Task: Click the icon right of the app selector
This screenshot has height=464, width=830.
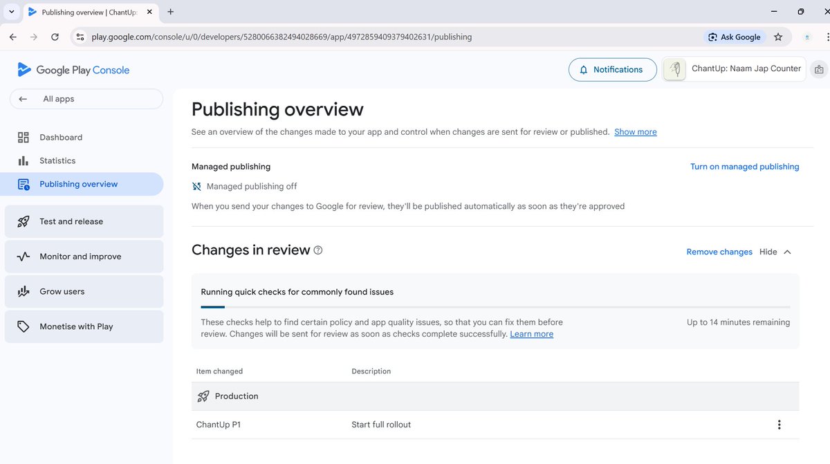Action: click(x=819, y=69)
